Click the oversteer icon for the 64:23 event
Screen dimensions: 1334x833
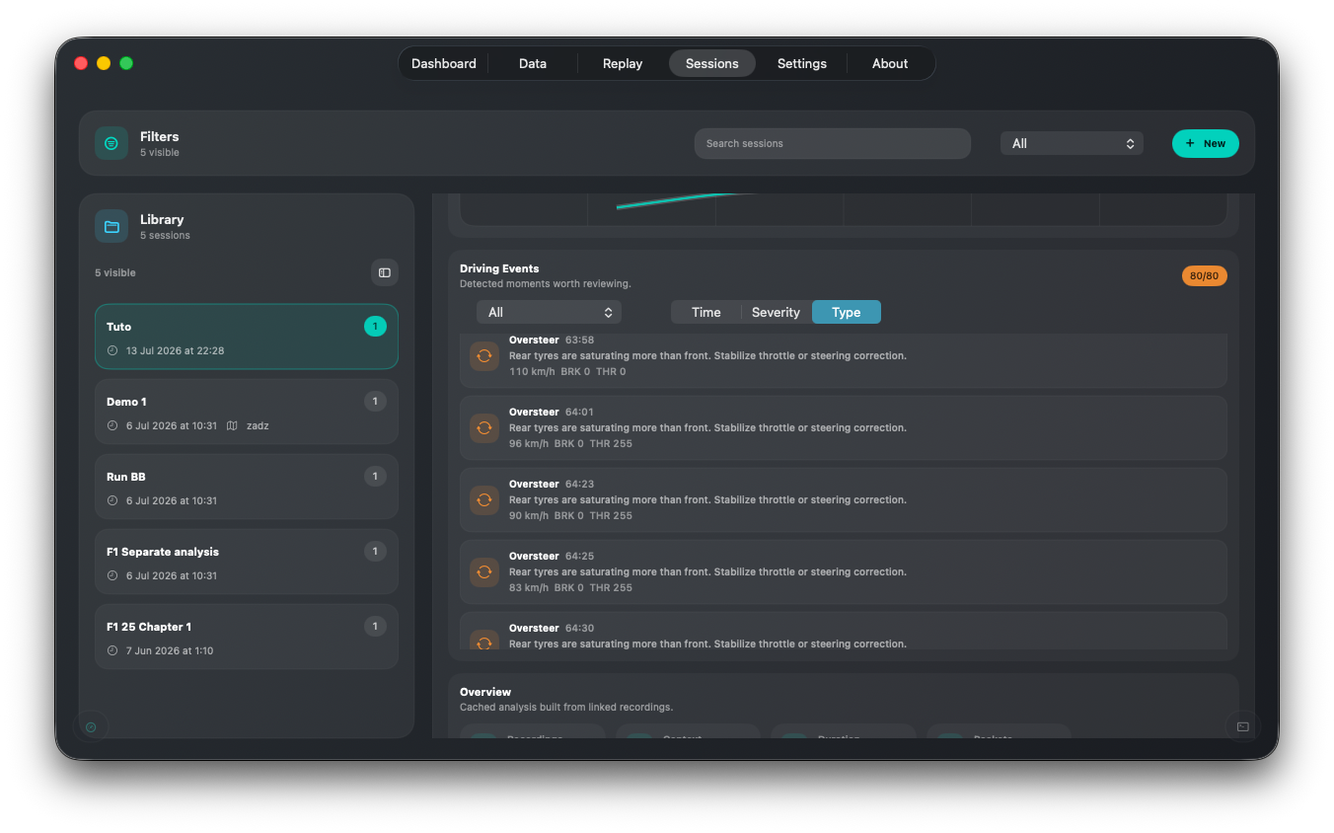point(484,500)
